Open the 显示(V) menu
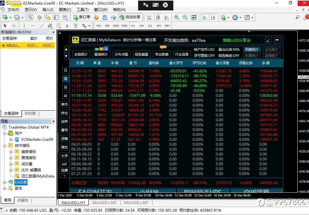Screen dimensions: 309x215 point(31,10)
